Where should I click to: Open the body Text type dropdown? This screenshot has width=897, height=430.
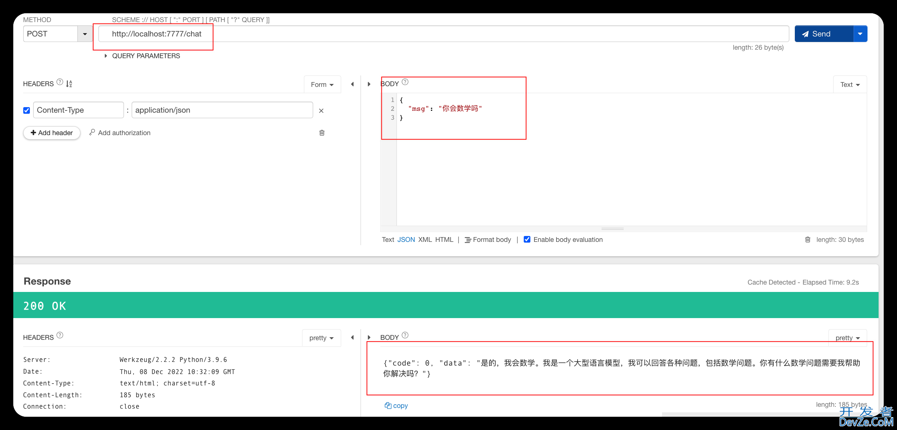tap(850, 85)
